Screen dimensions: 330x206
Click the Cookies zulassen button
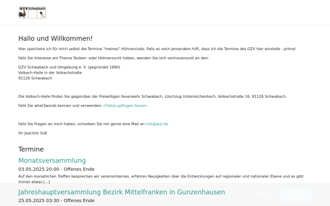coord(295,194)
